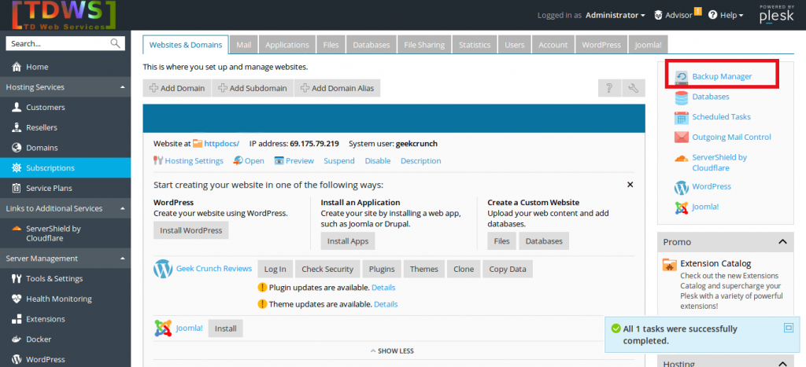
Task: Click the Tools & Settings wrench icon
Action: click(x=17, y=279)
